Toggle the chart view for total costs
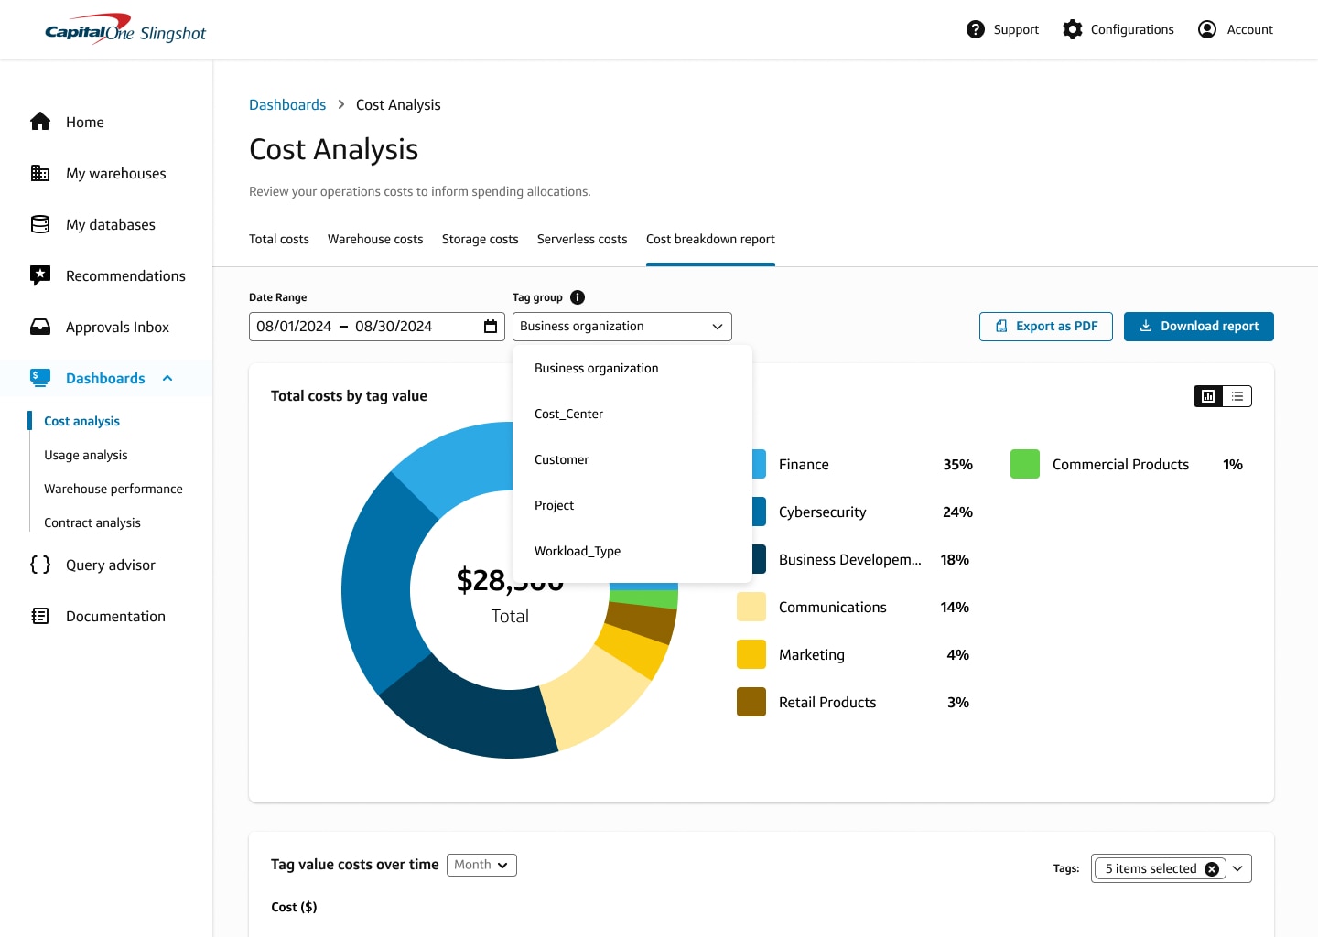Viewport: 1318px width, 937px height. 1208,396
